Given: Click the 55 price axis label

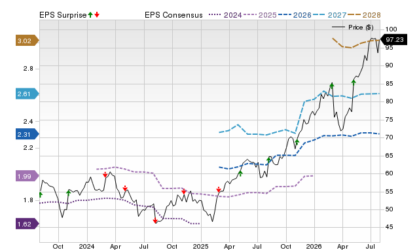Looking at the screenshot, I should click(x=389, y=192).
